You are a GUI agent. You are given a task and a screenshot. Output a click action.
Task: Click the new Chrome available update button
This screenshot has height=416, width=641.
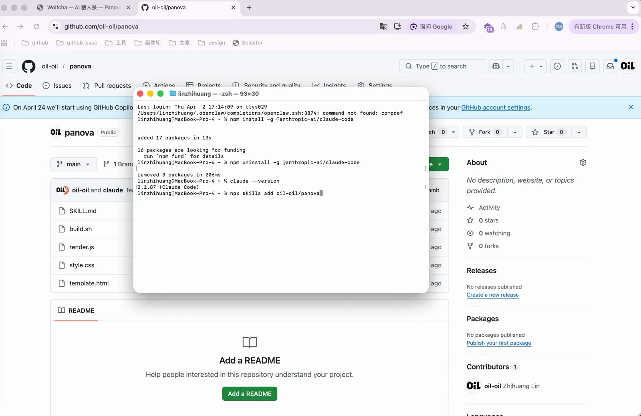603,26
